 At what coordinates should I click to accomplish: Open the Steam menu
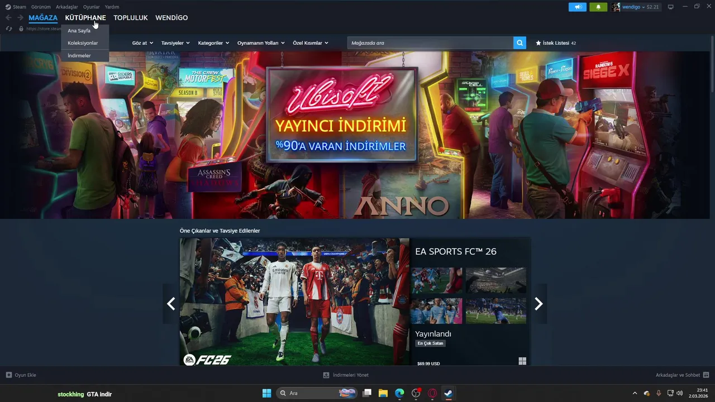(20, 7)
